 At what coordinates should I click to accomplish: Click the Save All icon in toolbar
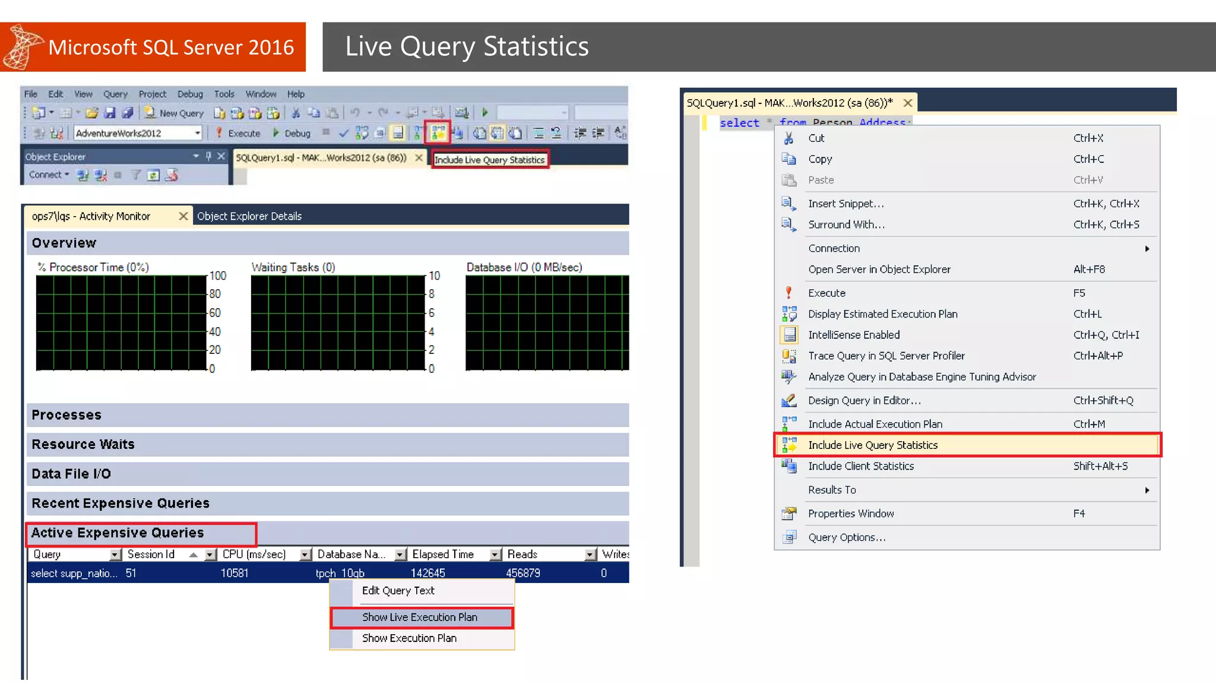tap(127, 113)
